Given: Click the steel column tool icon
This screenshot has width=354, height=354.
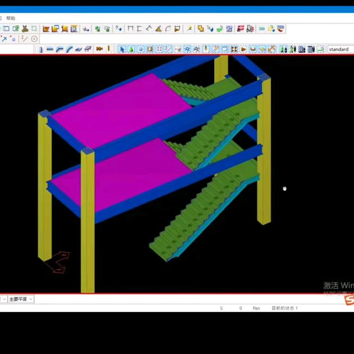Looking at the screenshot, I should tap(40, 49).
